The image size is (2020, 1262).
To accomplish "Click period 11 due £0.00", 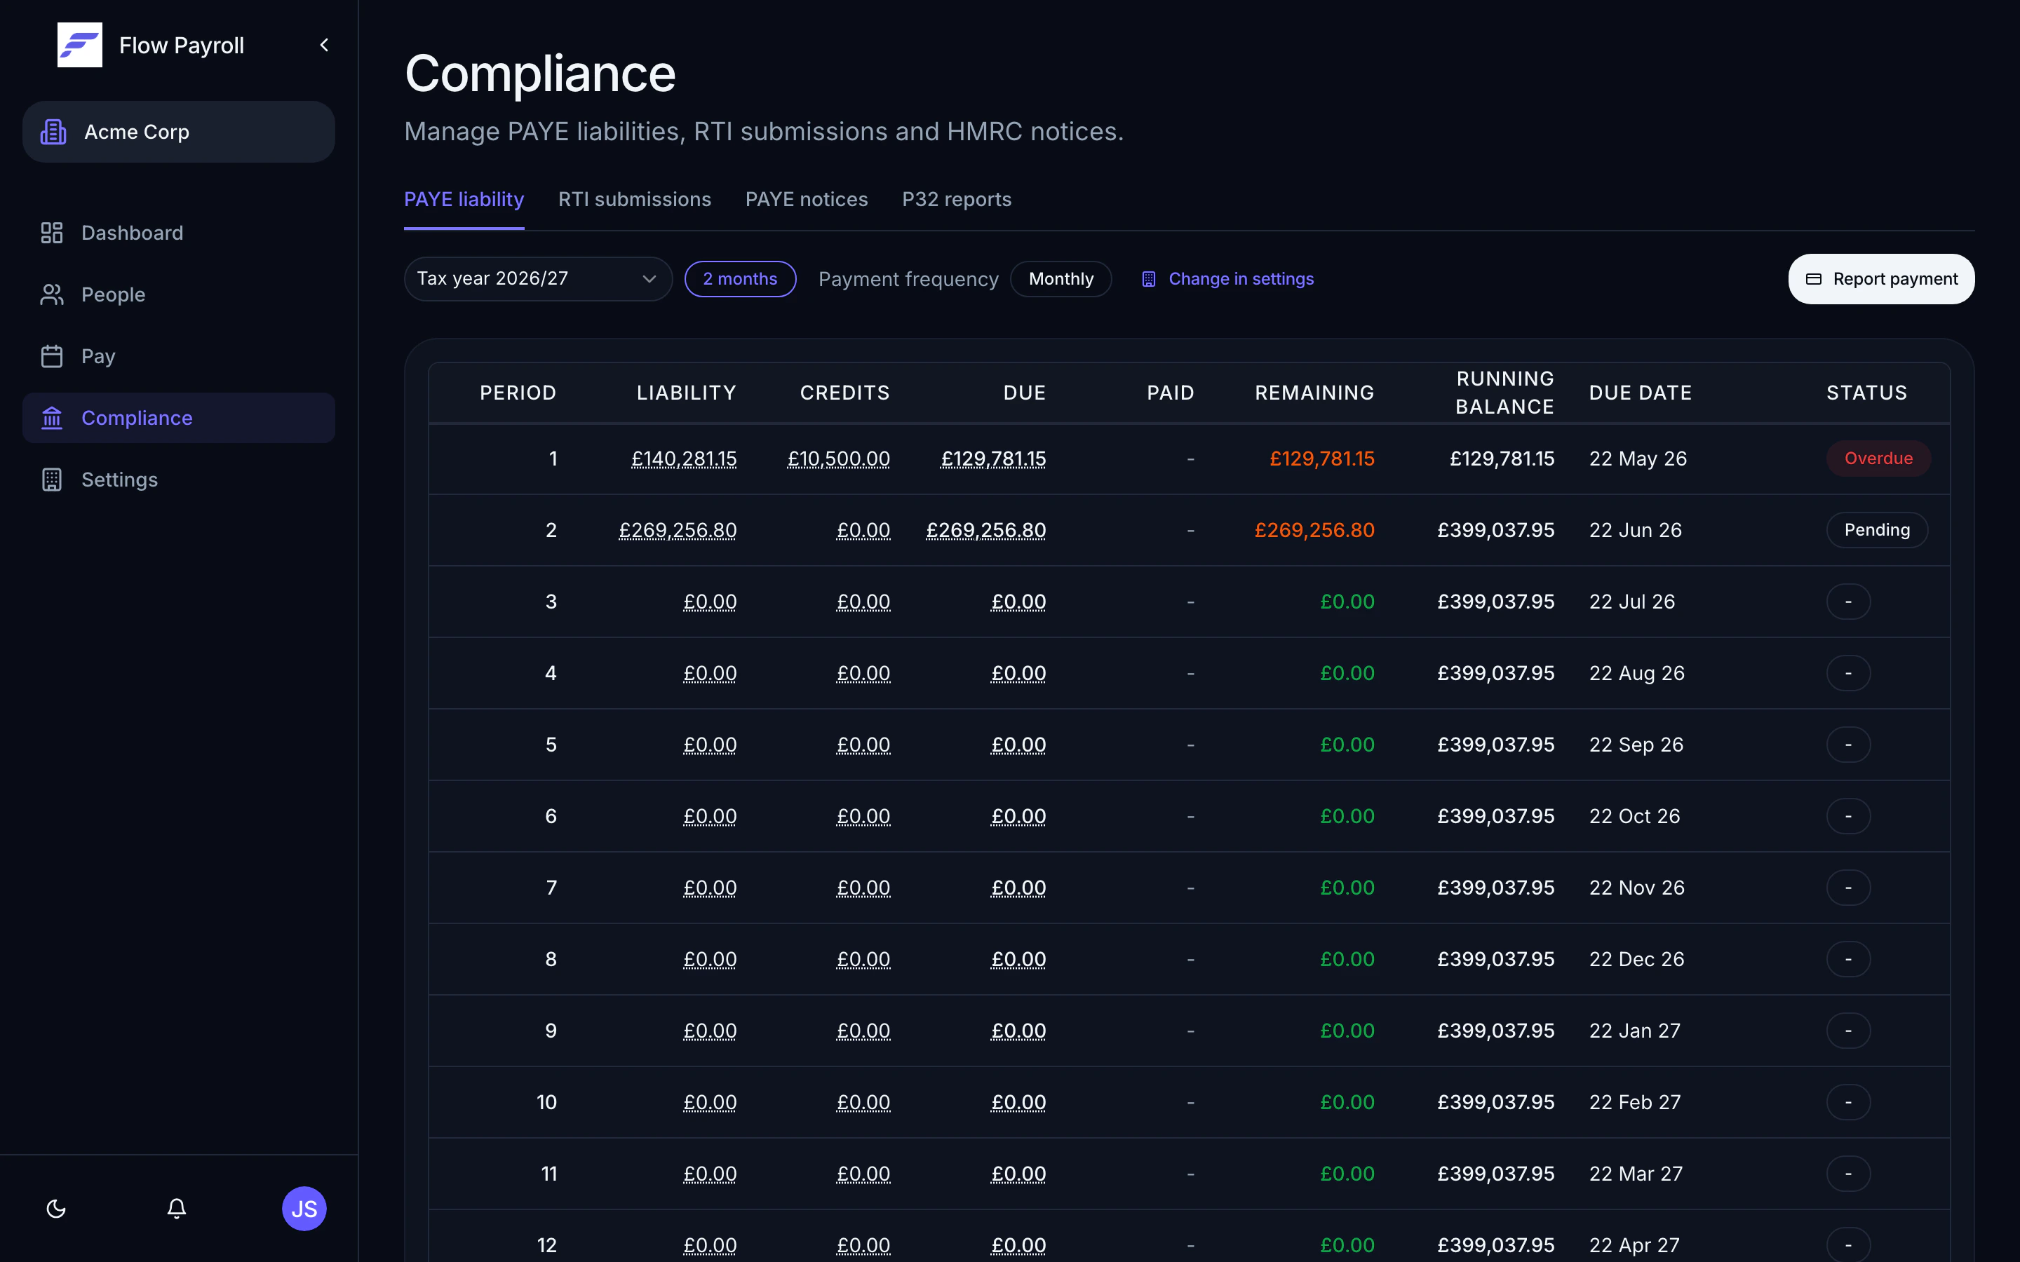I will tap(1018, 1174).
